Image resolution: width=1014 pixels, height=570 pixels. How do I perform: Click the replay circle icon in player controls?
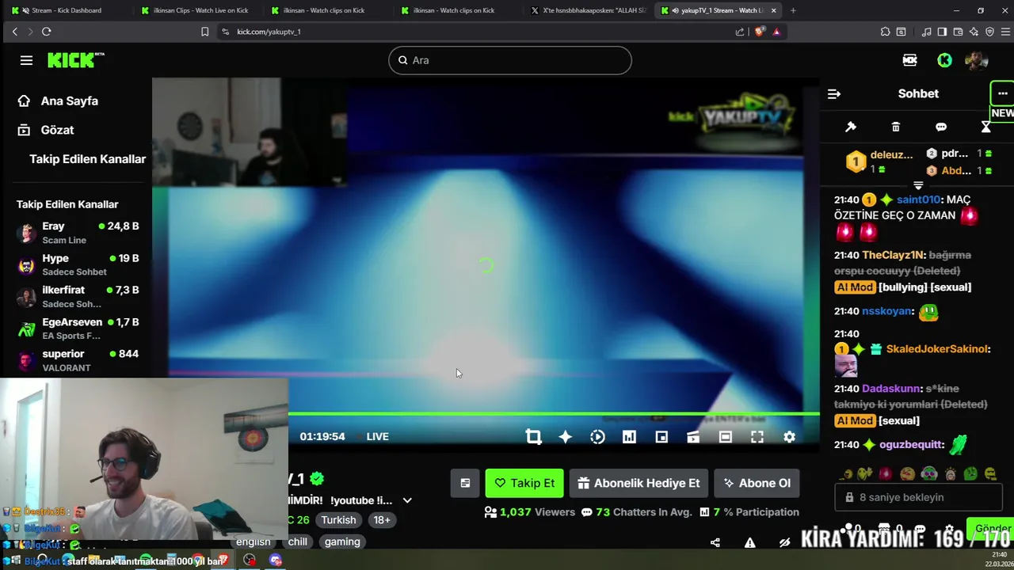point(597,437)
